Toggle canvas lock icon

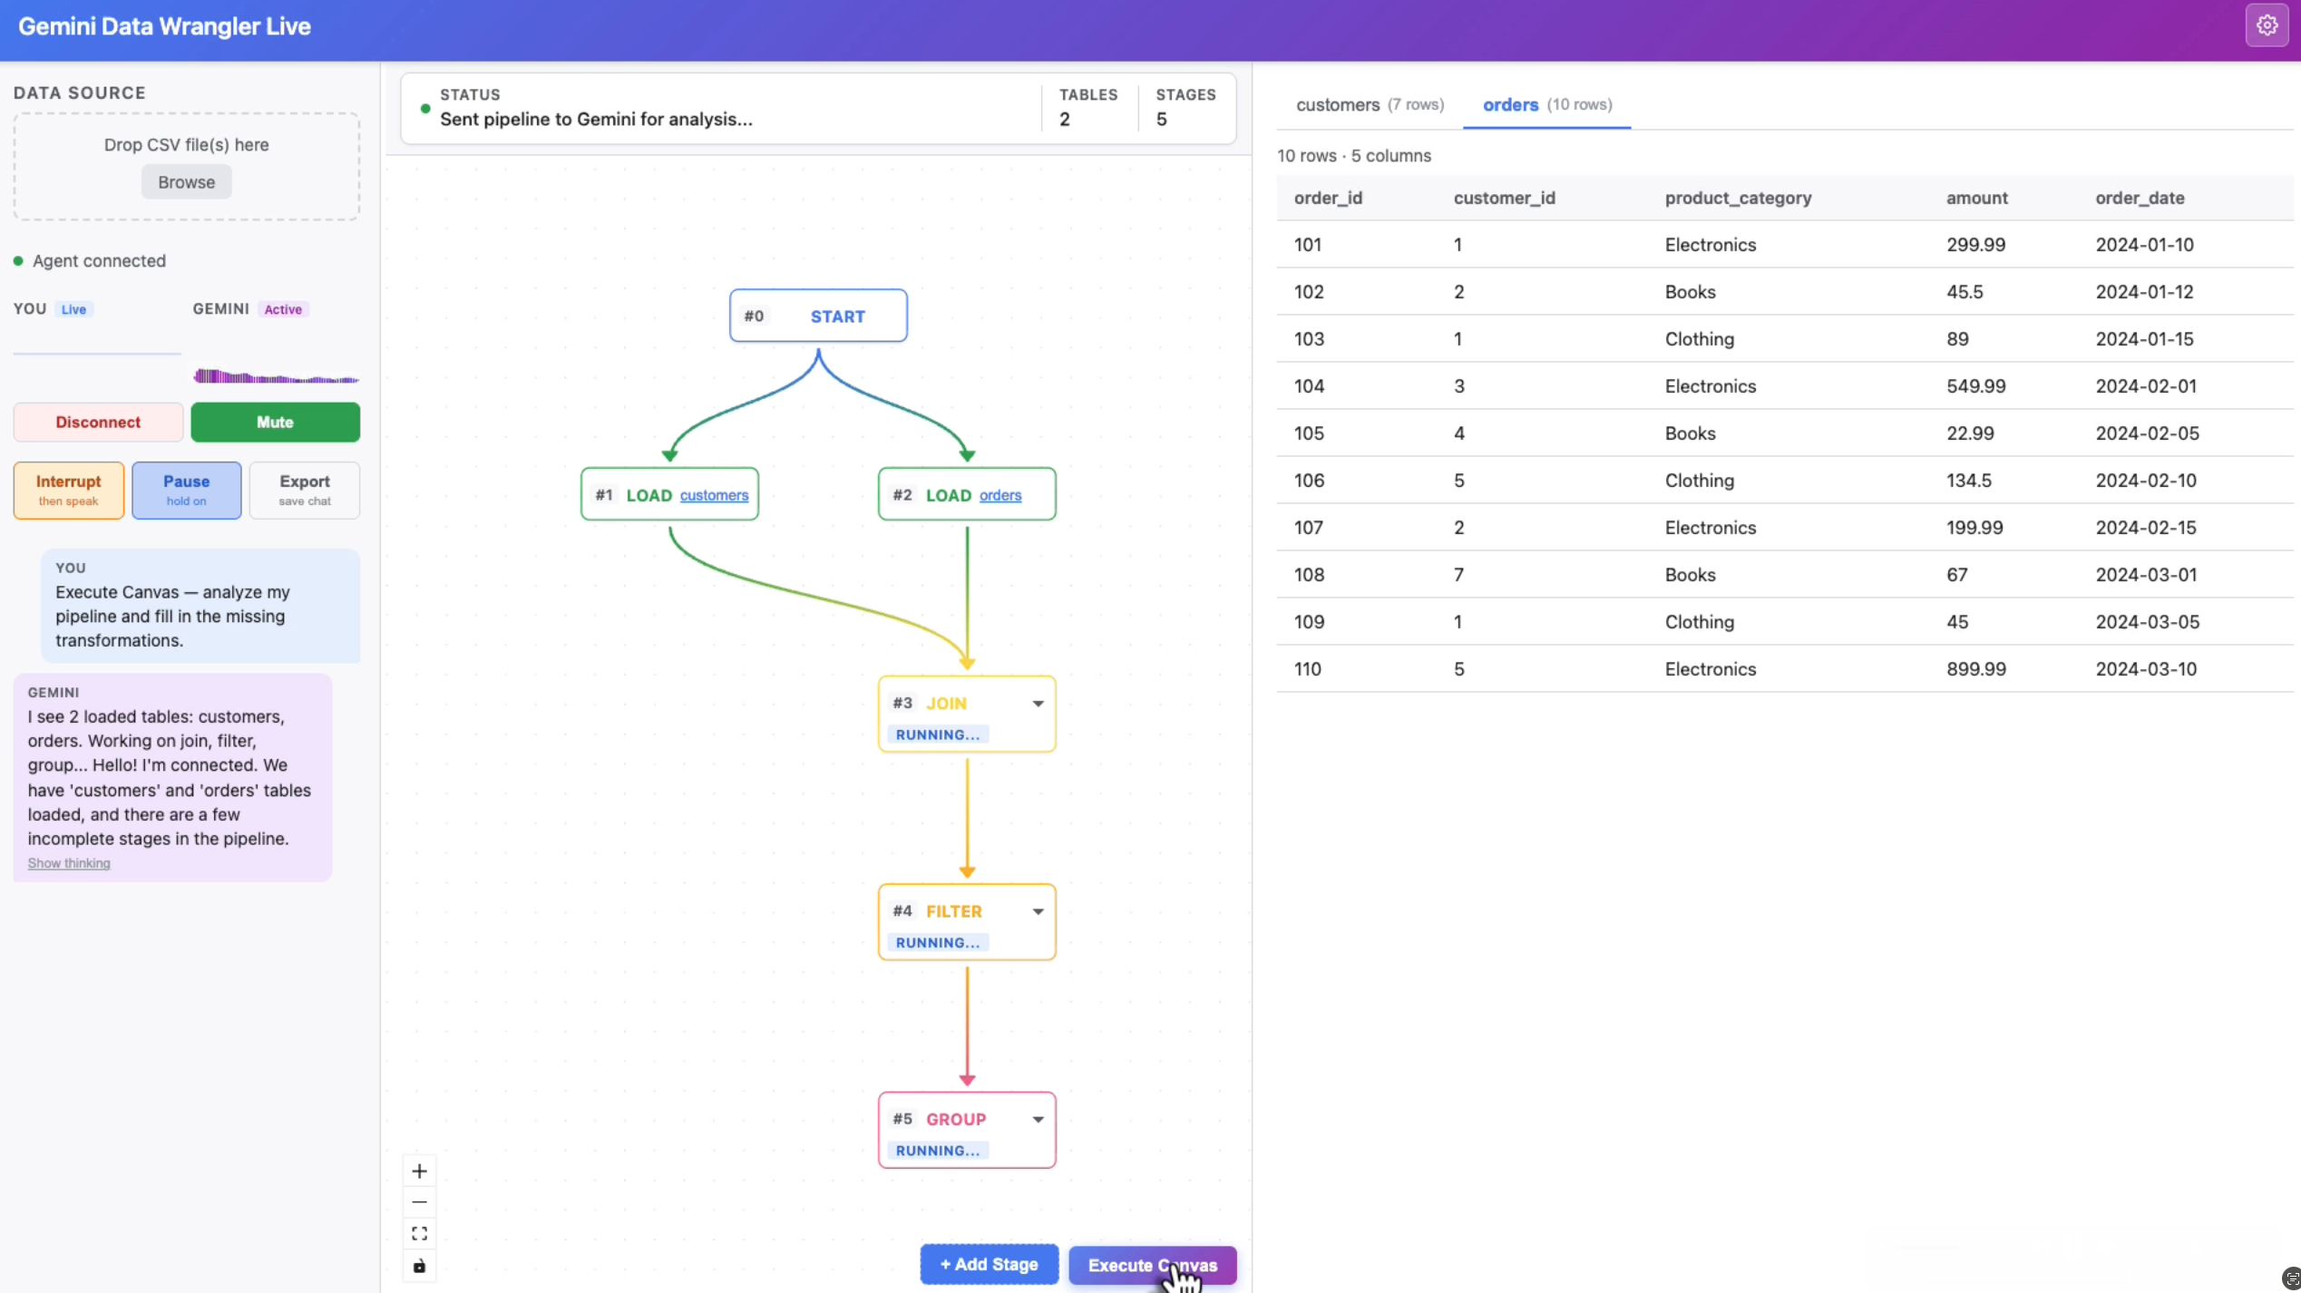pos(419,1266)
